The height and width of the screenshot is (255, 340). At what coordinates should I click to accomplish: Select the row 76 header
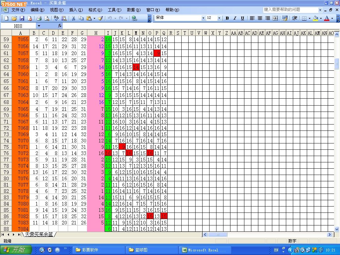click(x=6, y=153)
